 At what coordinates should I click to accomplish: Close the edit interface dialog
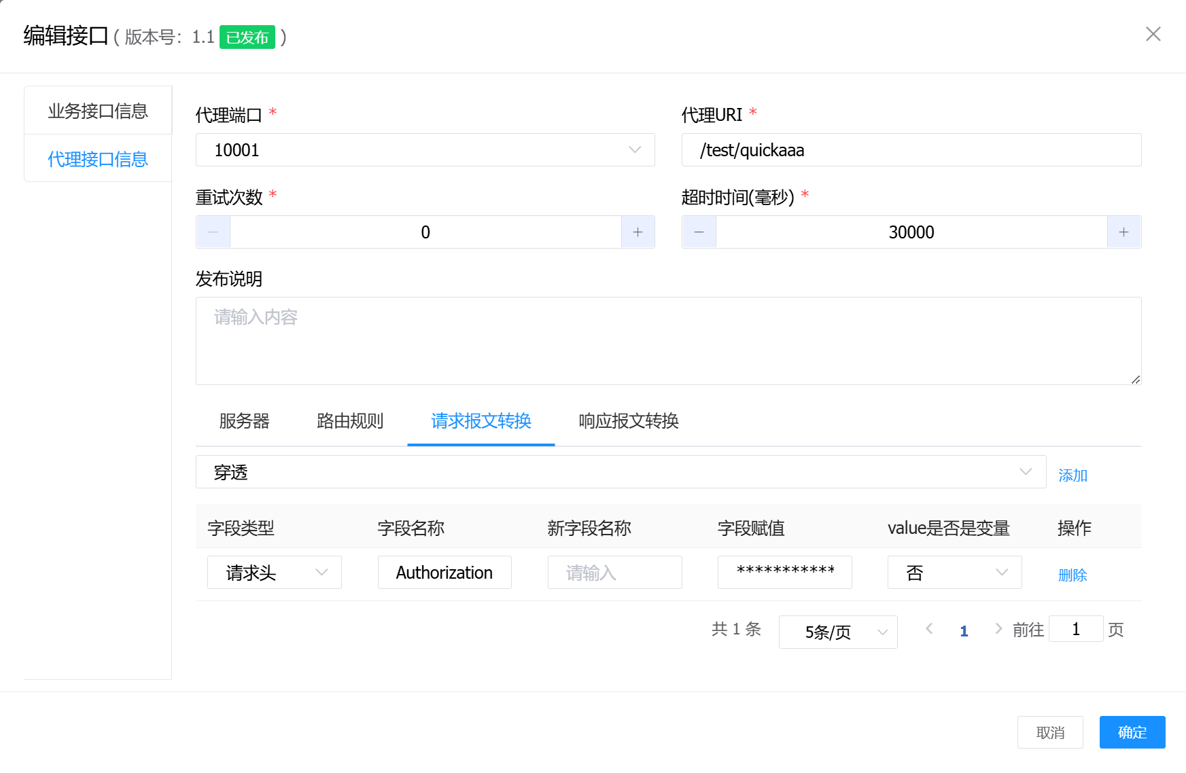tap(1153, 34)
